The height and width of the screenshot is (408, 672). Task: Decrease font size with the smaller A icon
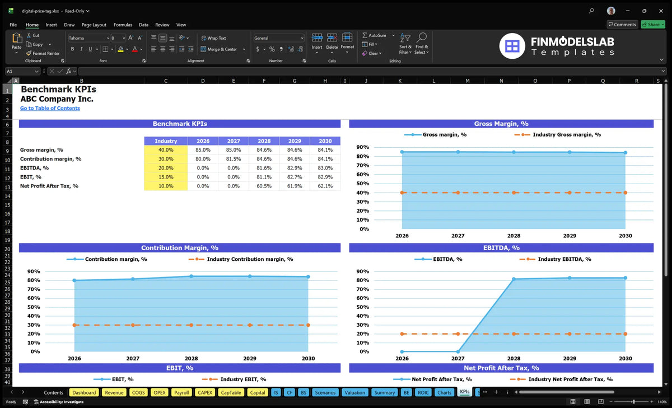click(x=140, y=38)
